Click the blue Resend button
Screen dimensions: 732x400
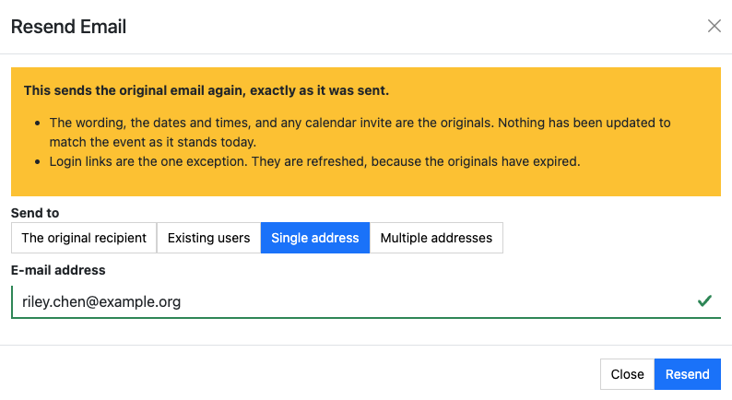tap(687, 374)
